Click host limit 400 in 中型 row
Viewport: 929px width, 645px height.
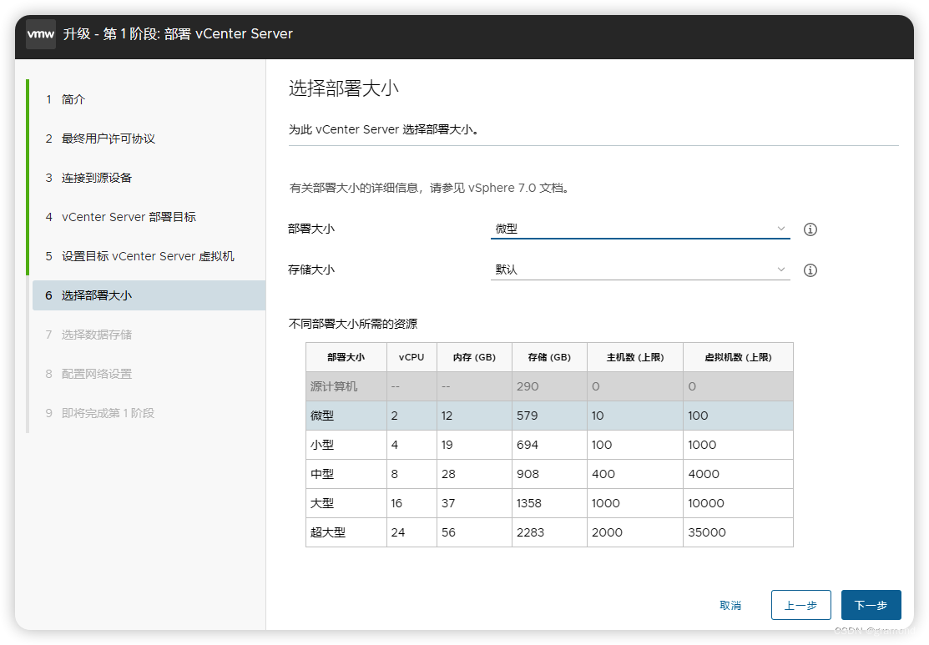click(603, 474)
